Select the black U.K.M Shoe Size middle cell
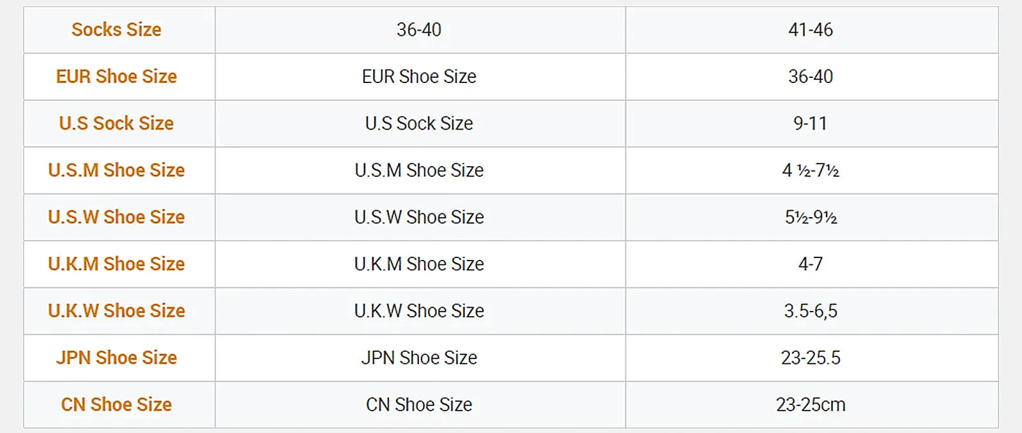 click(x=419, y=264)
